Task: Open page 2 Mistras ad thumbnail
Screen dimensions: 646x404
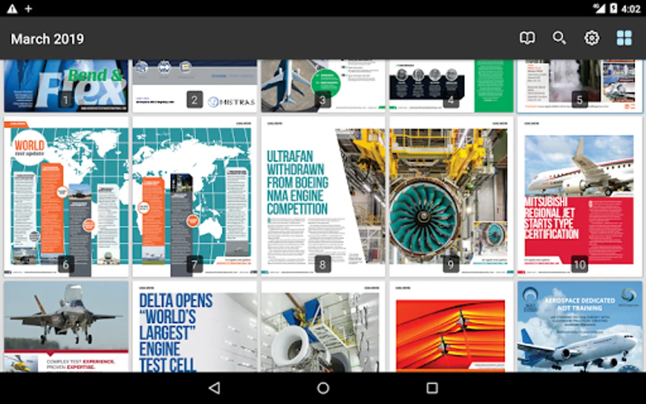Action: pos(195,86)
